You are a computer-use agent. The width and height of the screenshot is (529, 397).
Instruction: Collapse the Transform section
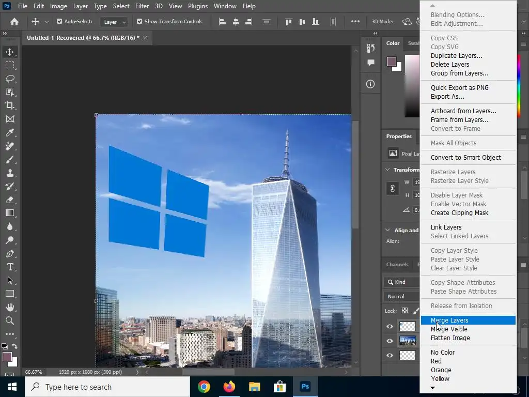[387, 170]
